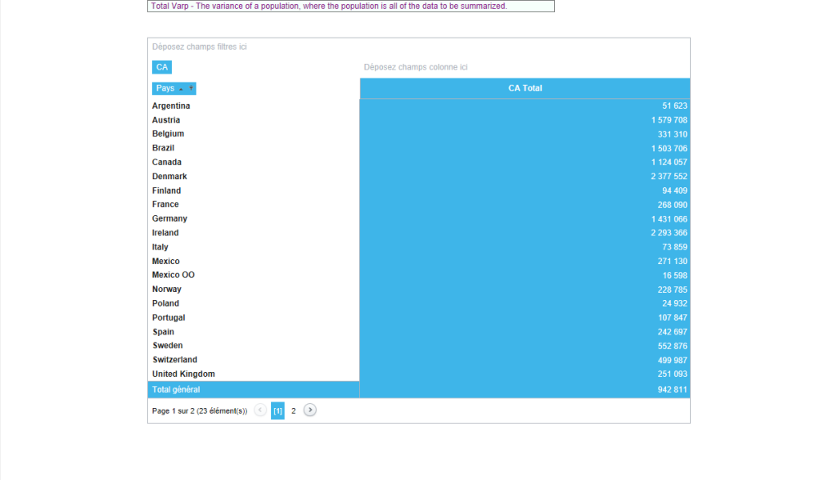This screenshot has height=480, width=838.
Task: Click the grand total value 942 811
Action: coord(673,390)
